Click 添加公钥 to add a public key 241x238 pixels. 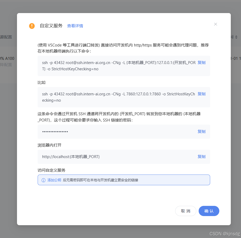tap(54, 180)
